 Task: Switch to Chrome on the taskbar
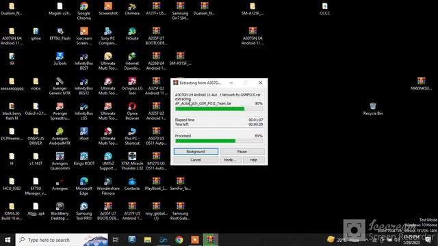179,240
